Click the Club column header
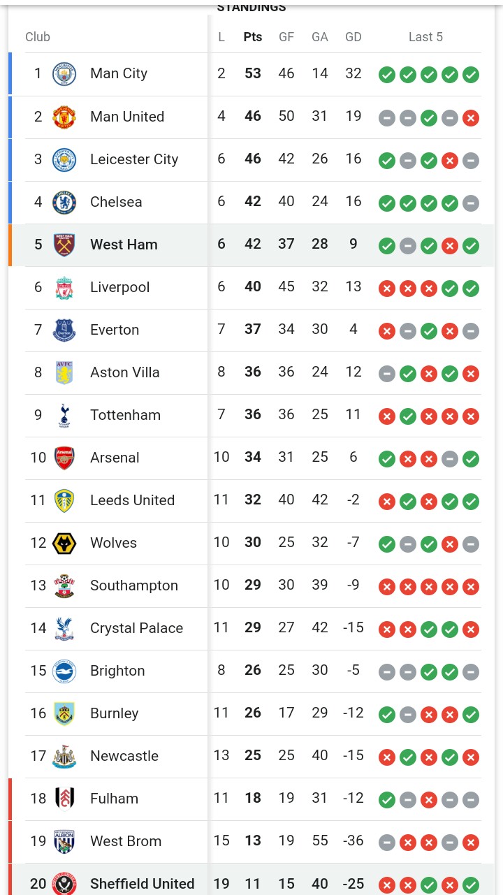This screenshot has width=503, height=895. tap(38, 37)
